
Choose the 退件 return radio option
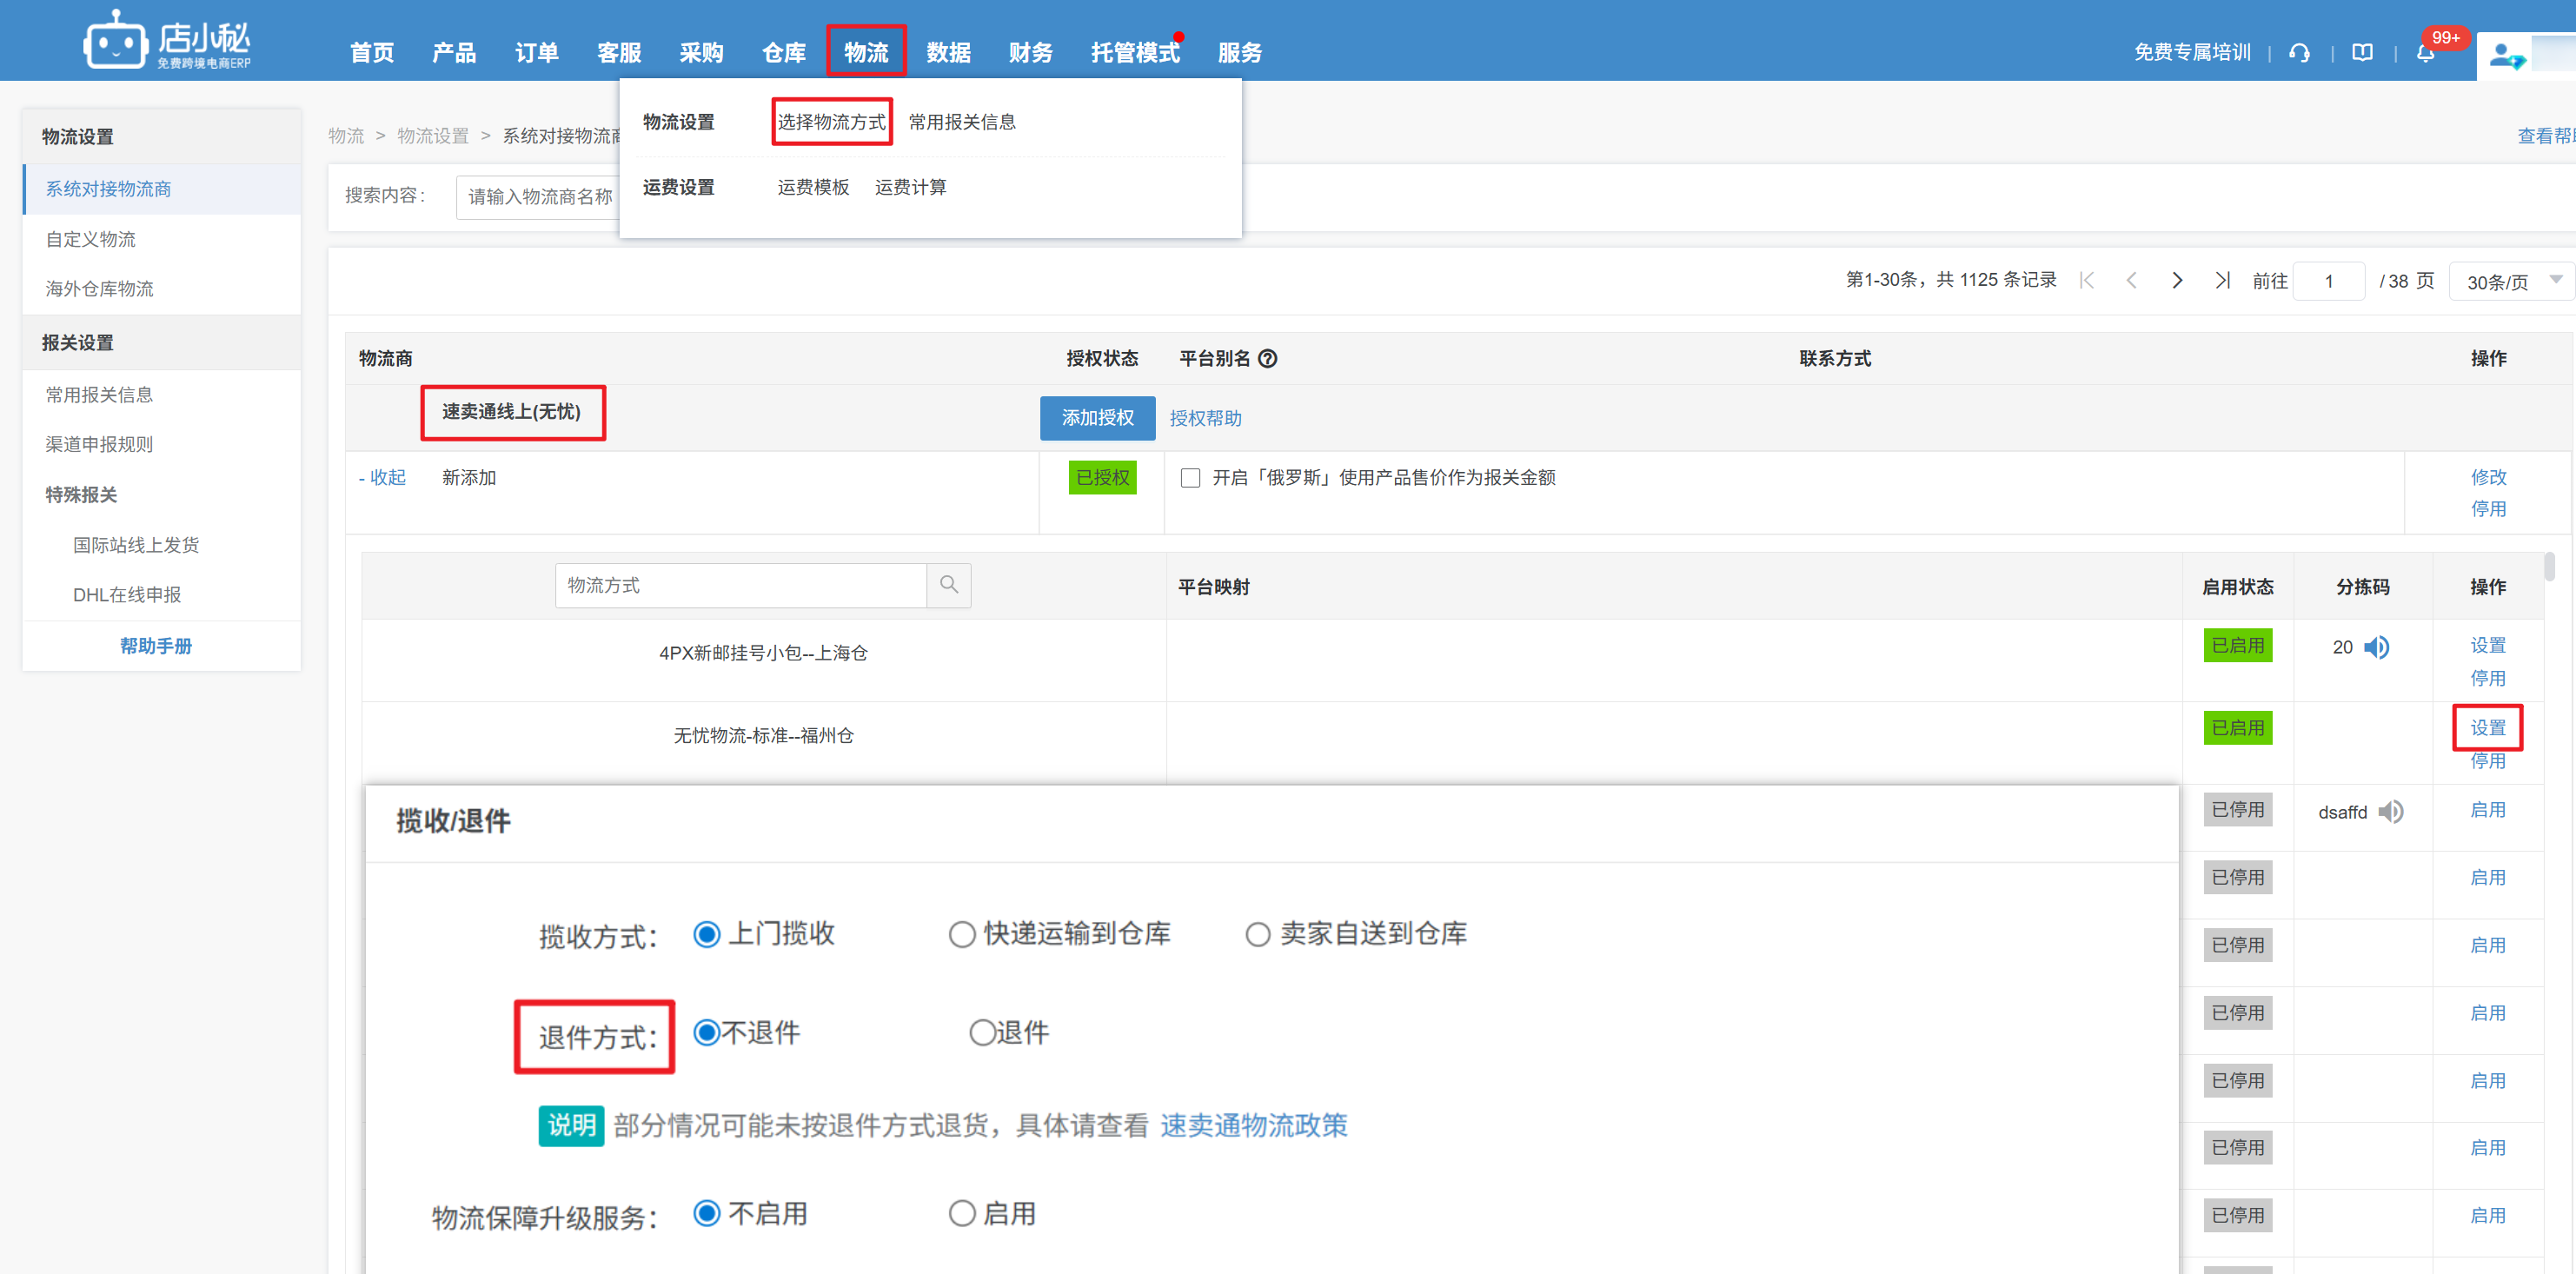(x=982, y=1033)
